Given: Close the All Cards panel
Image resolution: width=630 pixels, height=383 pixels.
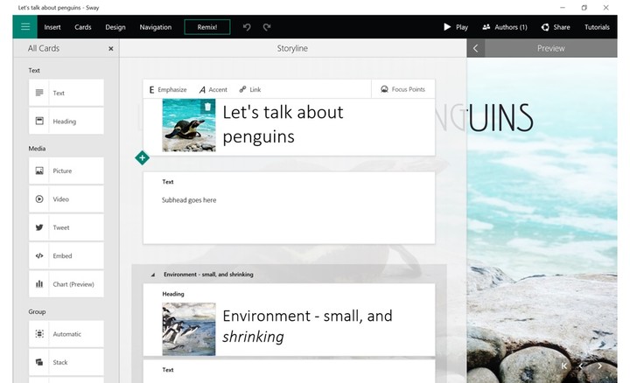Looking at the screenshot, I should [x=111, y=49].
